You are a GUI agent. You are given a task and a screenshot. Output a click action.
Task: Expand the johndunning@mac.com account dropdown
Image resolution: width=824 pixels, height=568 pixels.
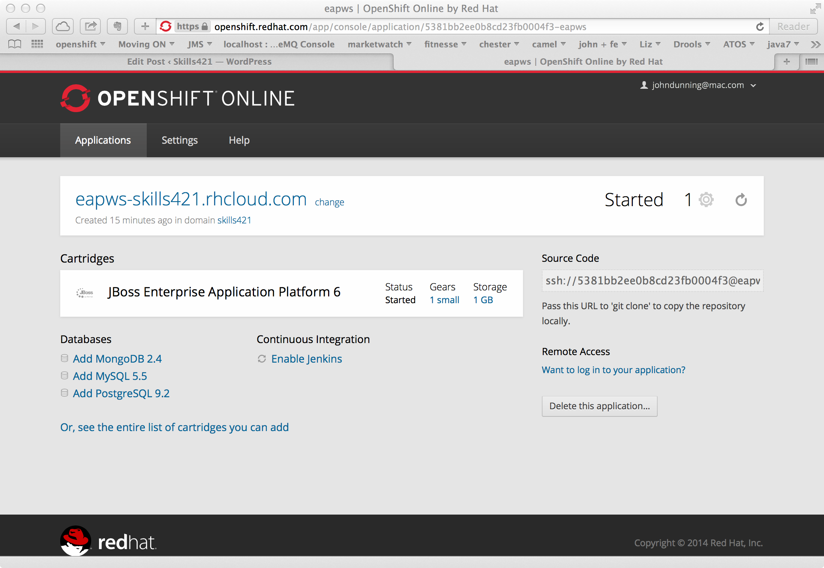(698, 85)
